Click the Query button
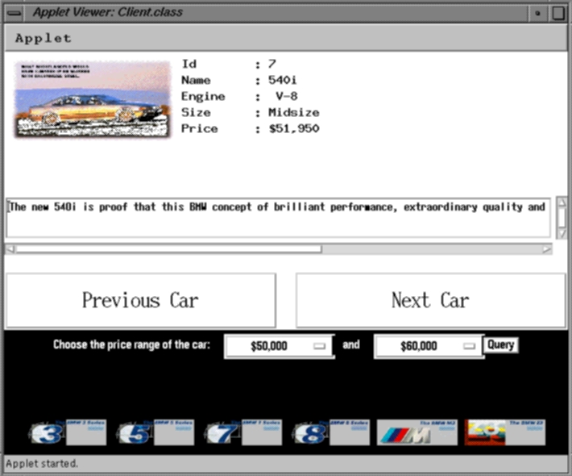Image resolution: width=572 pixels, height=476 pixels. point(500,344)
